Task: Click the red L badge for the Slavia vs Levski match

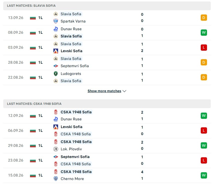Action: (204, 48)
